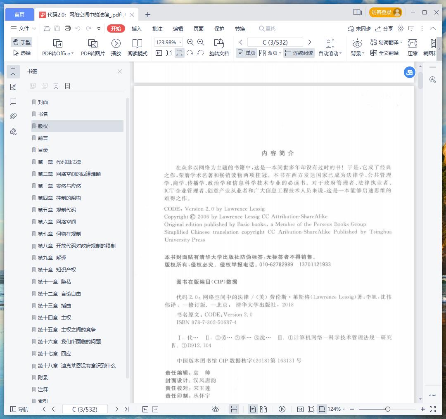Select the Hand tool (手型)
This screenshot has width=446, height=419.
[x=22, y=42]
